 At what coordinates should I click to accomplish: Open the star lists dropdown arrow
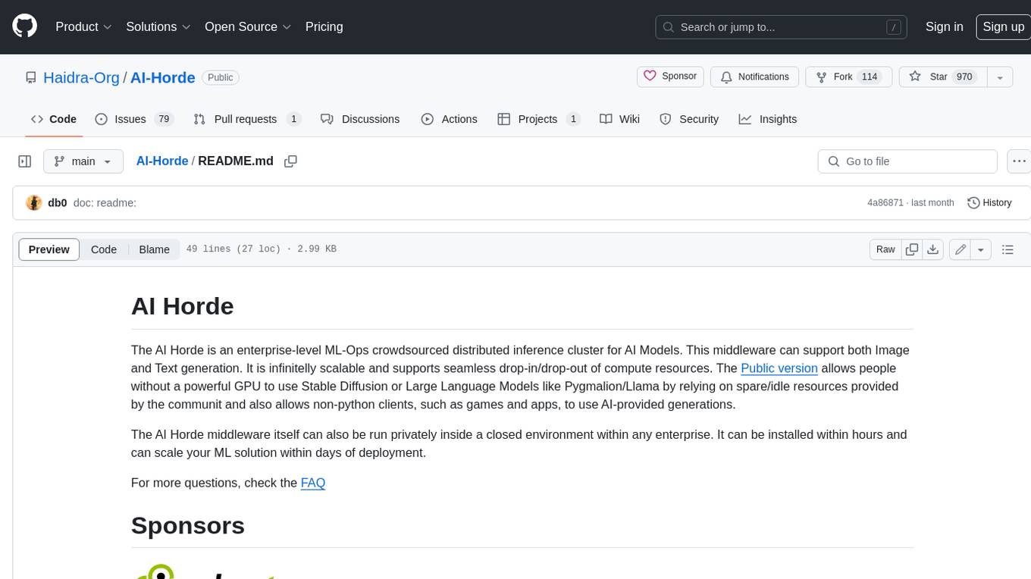[1000, 77]
